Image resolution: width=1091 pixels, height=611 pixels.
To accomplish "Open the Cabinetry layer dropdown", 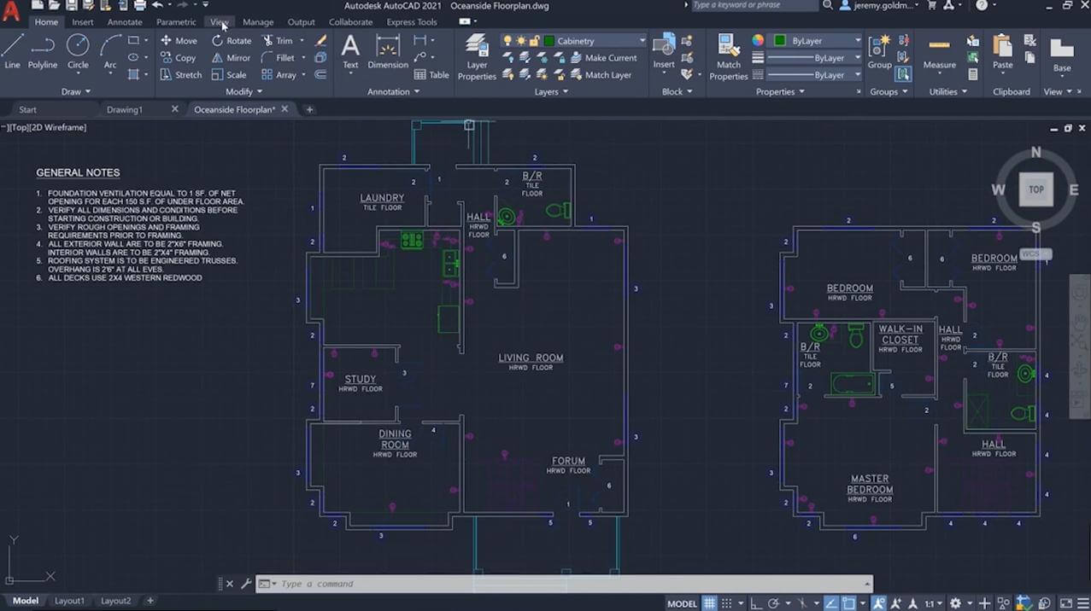I will [x=642, y=41].
